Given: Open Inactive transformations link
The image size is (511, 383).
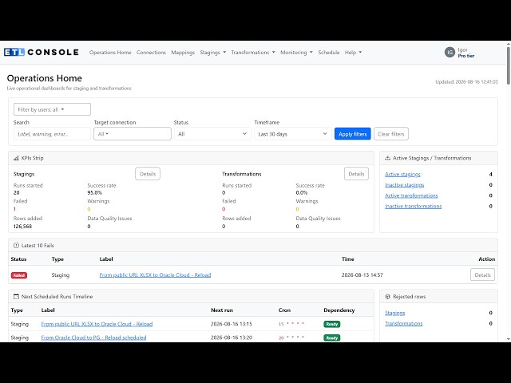Looking at the screenshot, I should (x=414, y=206).
